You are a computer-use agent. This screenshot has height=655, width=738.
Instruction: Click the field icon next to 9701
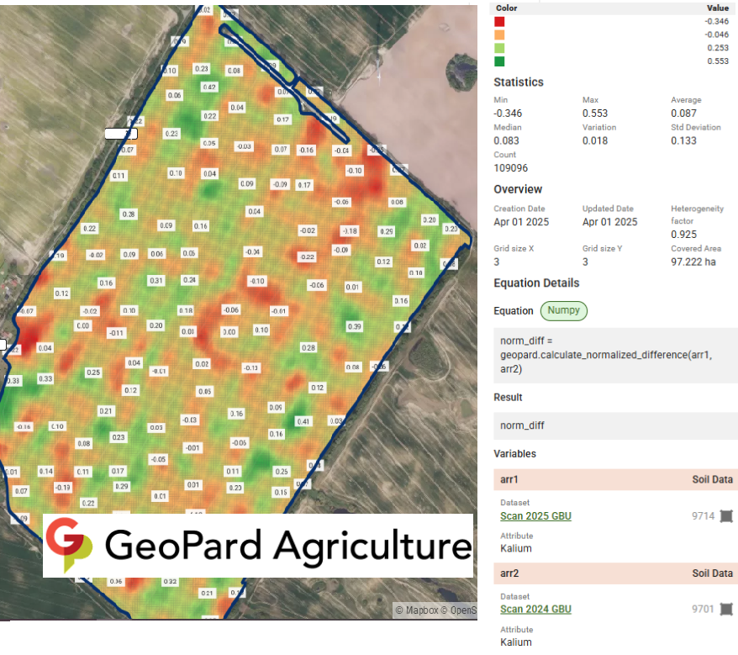coord(727,609)
